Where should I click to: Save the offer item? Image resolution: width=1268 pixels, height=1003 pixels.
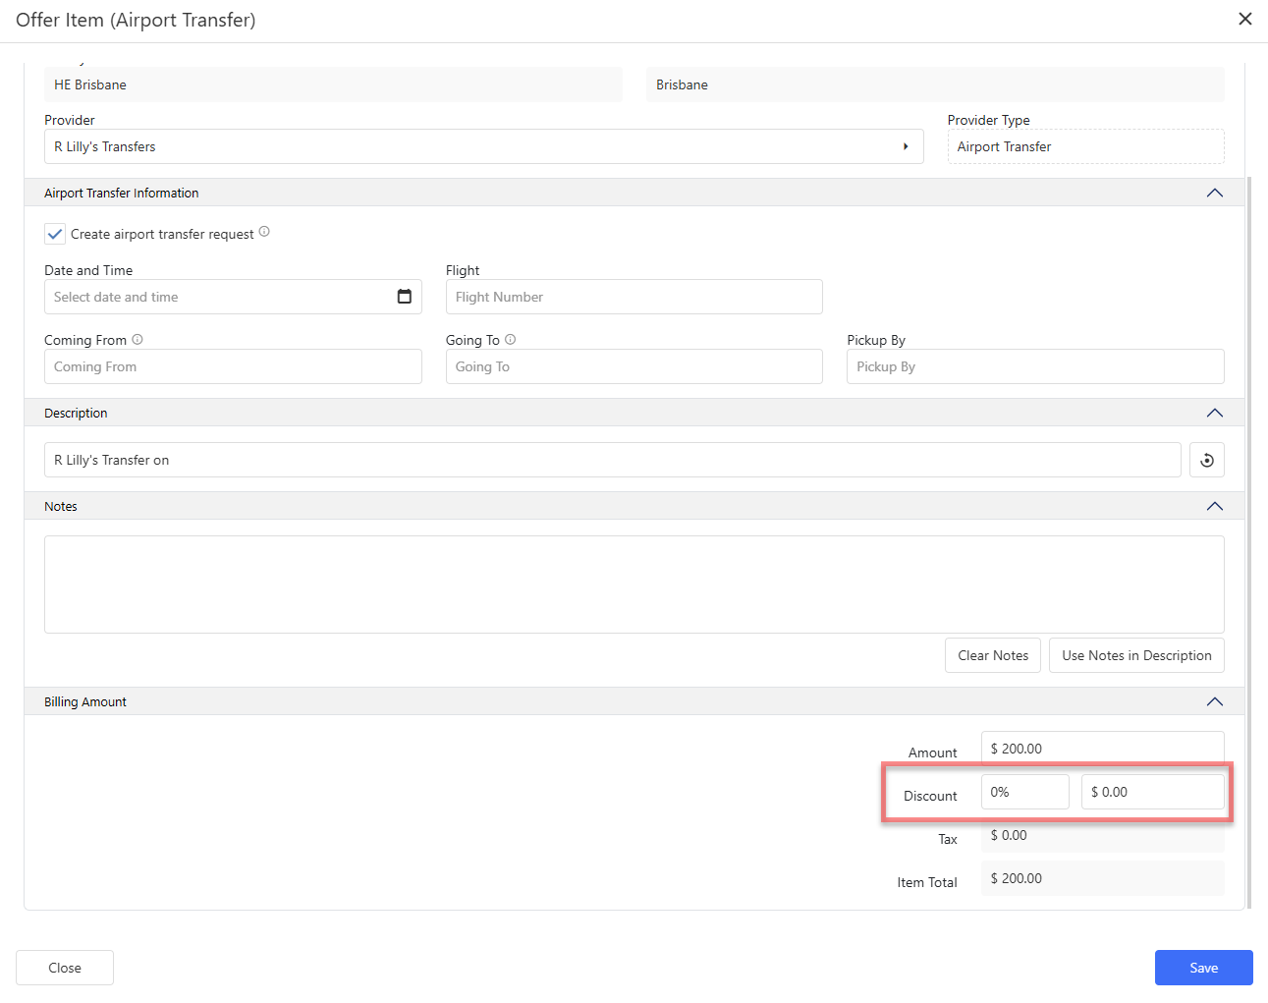pyautogui.click(x=1203, y=968)
